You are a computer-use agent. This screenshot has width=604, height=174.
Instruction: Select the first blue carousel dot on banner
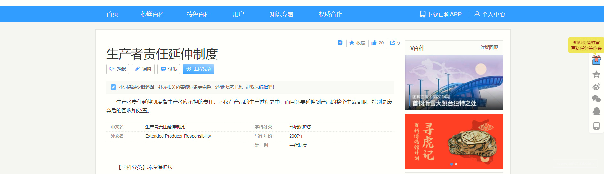(451, 164)
